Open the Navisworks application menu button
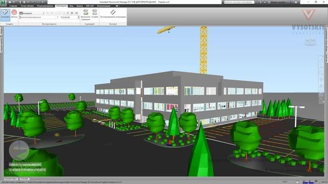 point(3,4)
